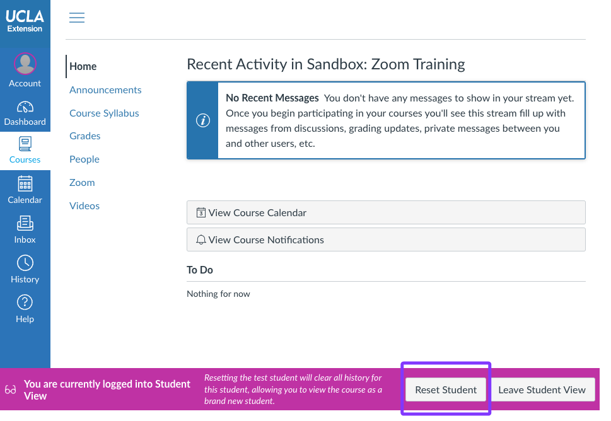The image size is (611, 421).
Task: Click the Reset Student button
Action: 446,389
